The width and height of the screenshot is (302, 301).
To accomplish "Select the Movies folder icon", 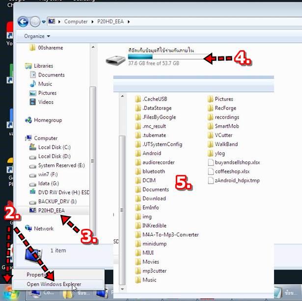I will point(137,262).
